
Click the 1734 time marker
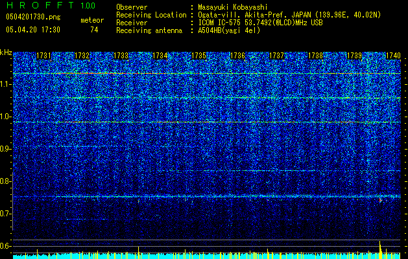pyautogui.click(x=160, y=56)
